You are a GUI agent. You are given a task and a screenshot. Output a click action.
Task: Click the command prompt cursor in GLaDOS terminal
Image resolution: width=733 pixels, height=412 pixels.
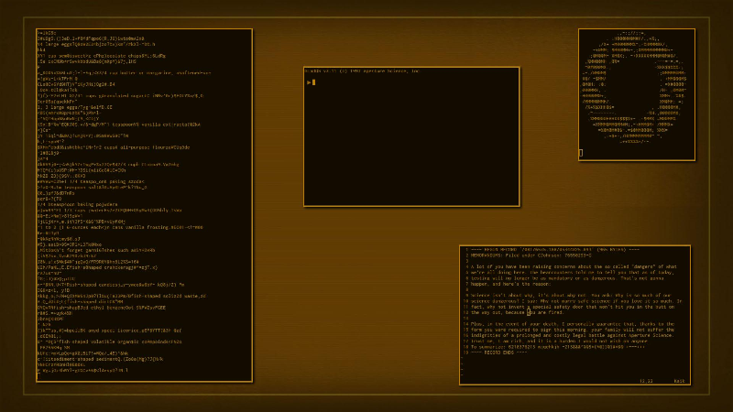click(x=313, y=82)
